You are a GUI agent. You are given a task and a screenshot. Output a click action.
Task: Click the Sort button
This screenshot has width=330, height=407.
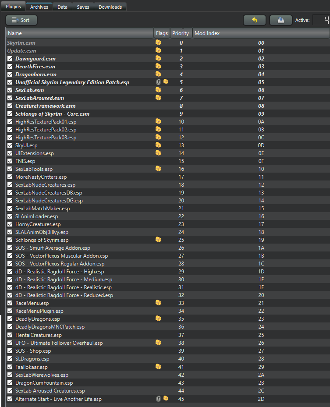(21, 20)
